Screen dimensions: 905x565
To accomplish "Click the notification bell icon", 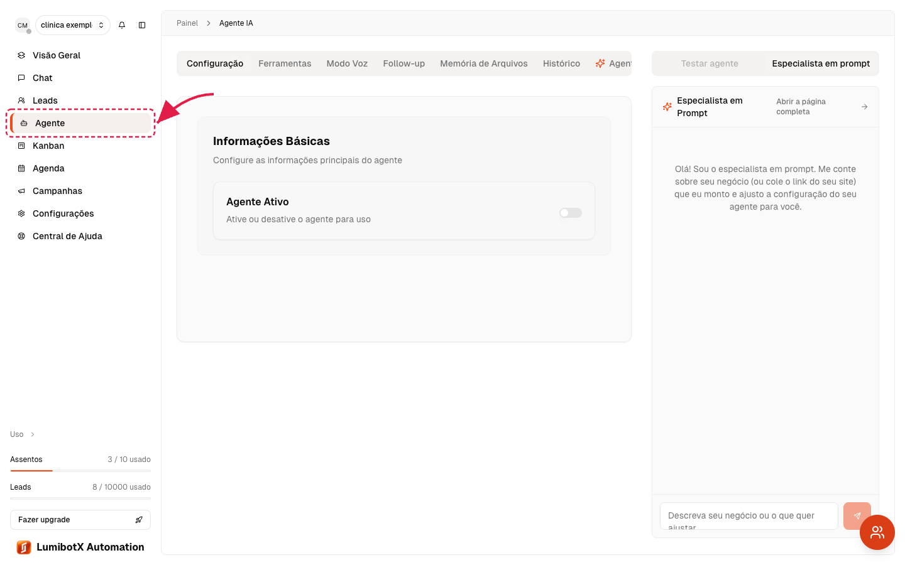I will (x=122, y=25).
